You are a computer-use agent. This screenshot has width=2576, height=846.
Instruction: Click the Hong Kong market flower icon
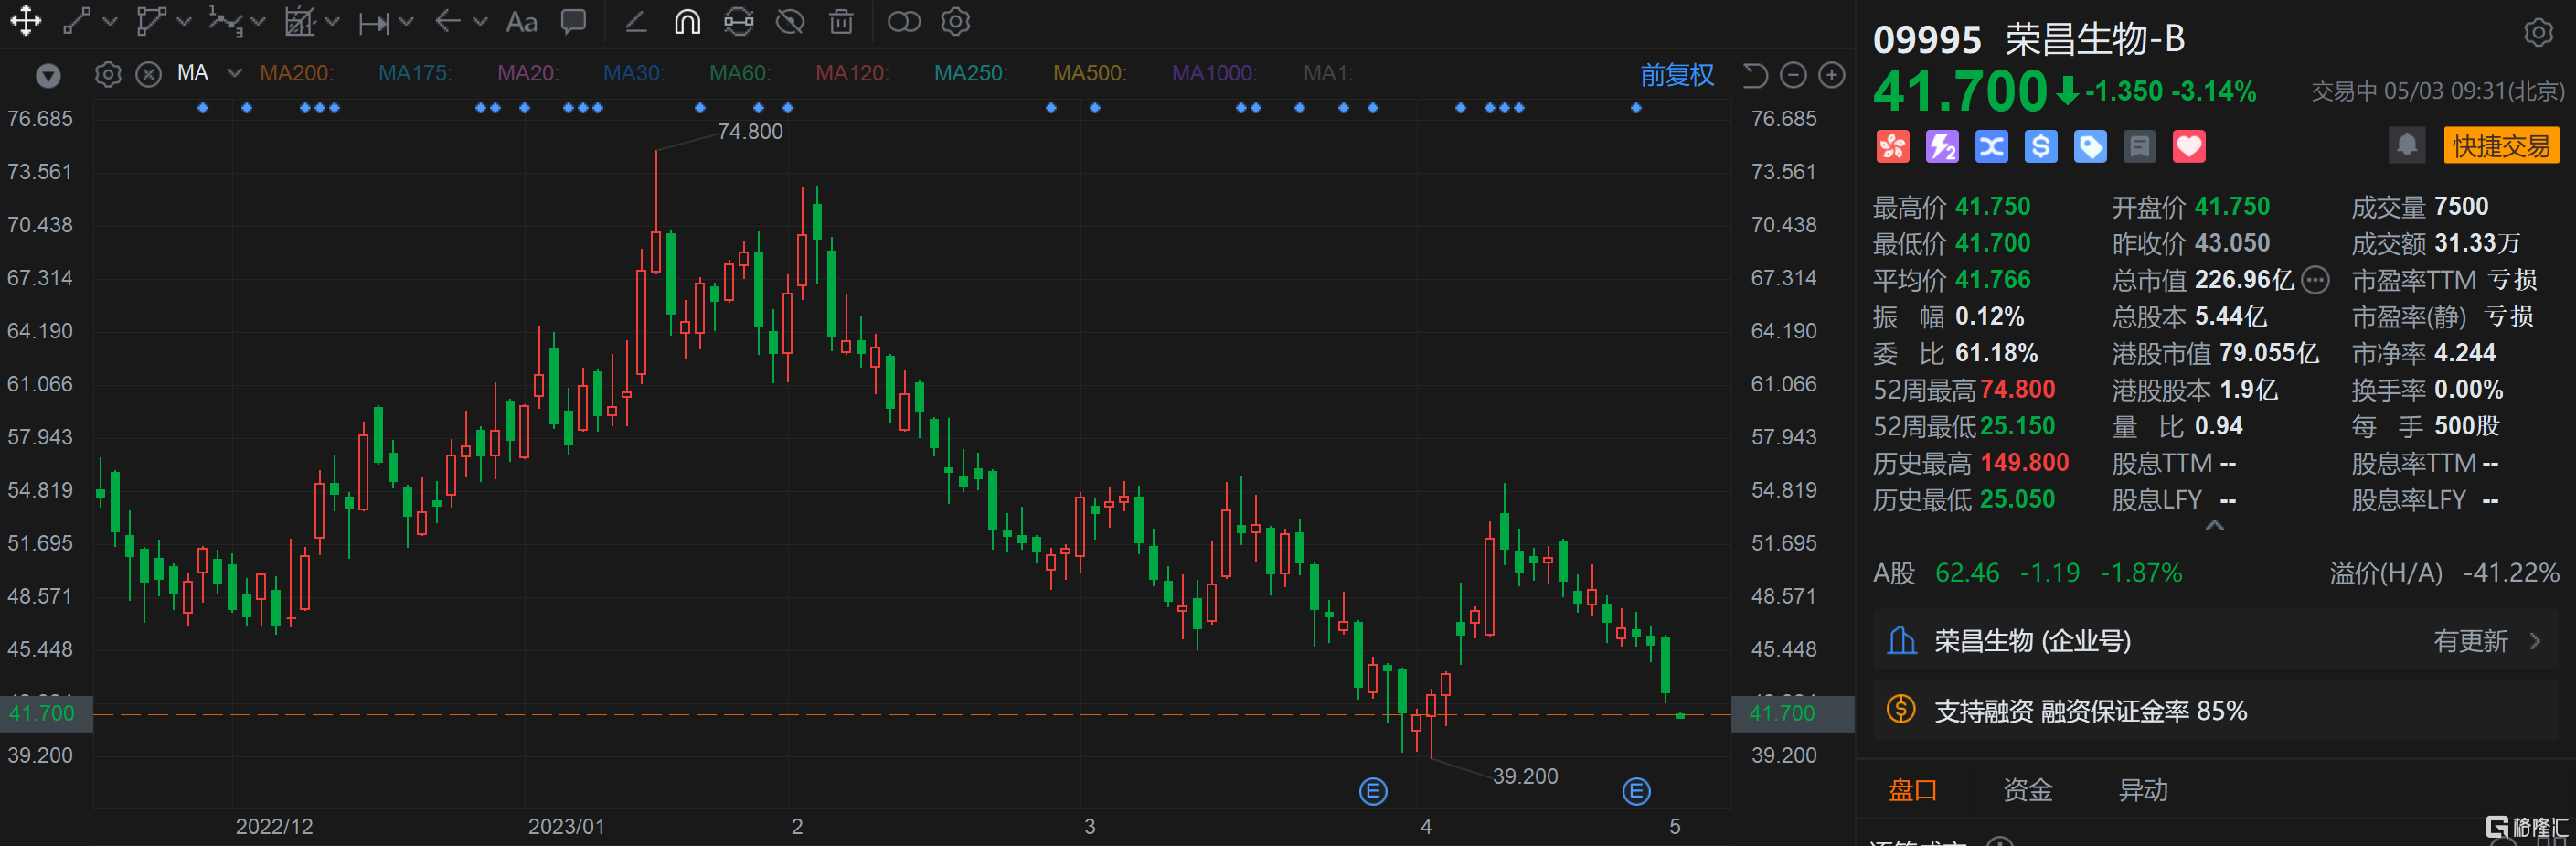pyautogui.click(x=1892, y=147)
